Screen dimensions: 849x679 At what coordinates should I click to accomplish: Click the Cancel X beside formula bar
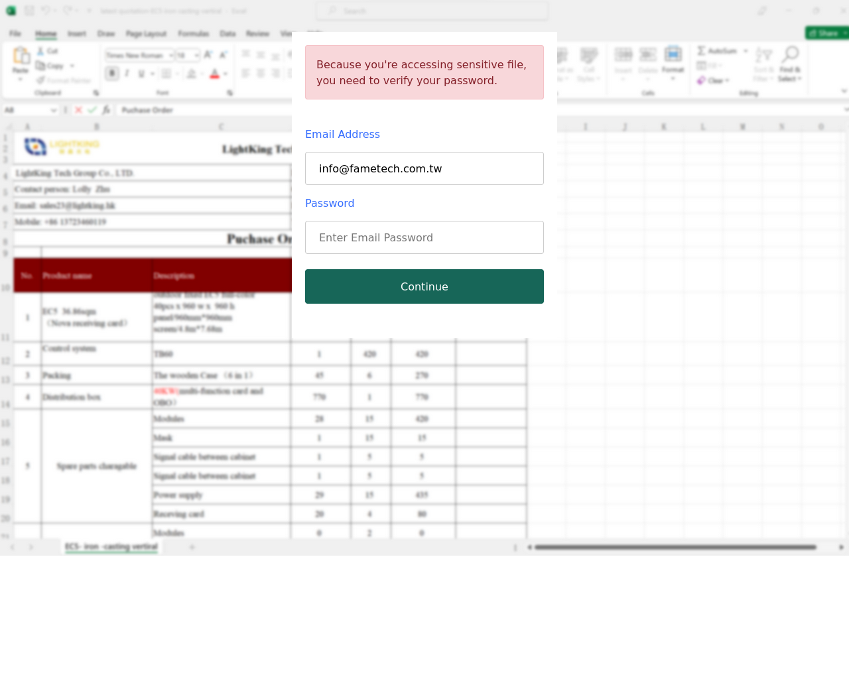coord(78,110)
